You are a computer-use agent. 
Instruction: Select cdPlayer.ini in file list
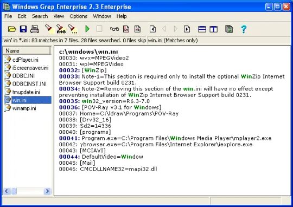pos(25,60)
